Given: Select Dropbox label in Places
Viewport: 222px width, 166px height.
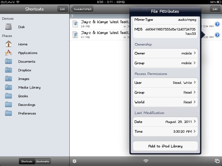Looking at the screenshot, I should [x=25, y=70].
